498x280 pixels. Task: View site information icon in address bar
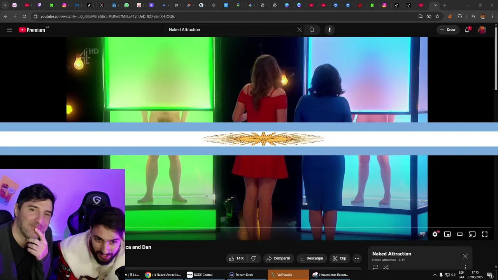click(x=35, y=16)
